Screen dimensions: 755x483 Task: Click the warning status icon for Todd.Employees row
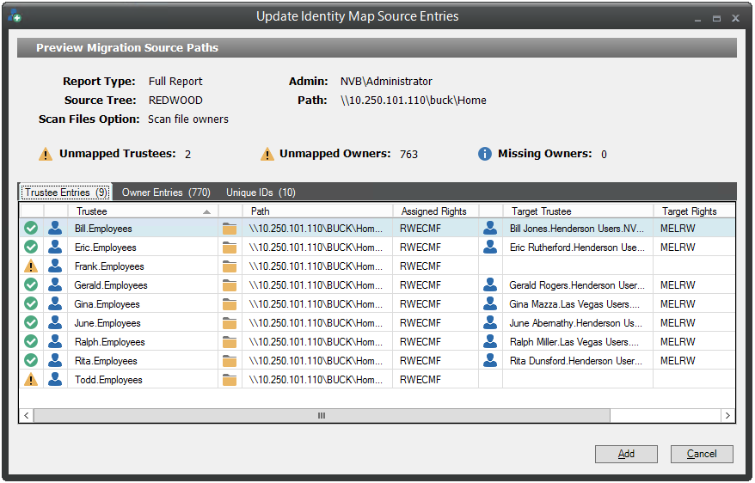click(31, 380)
